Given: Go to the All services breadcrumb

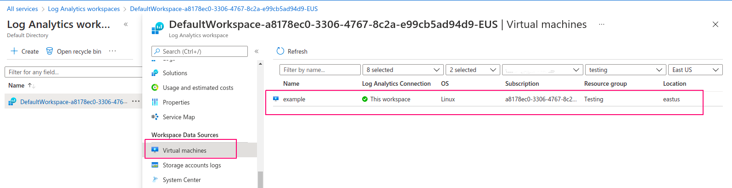Looking at the screenshot, I should click(22, 9).
